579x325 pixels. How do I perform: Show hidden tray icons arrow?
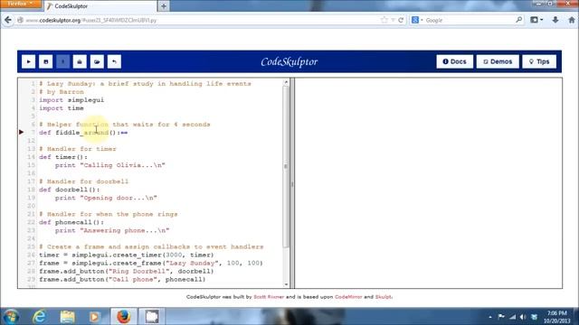490,317
